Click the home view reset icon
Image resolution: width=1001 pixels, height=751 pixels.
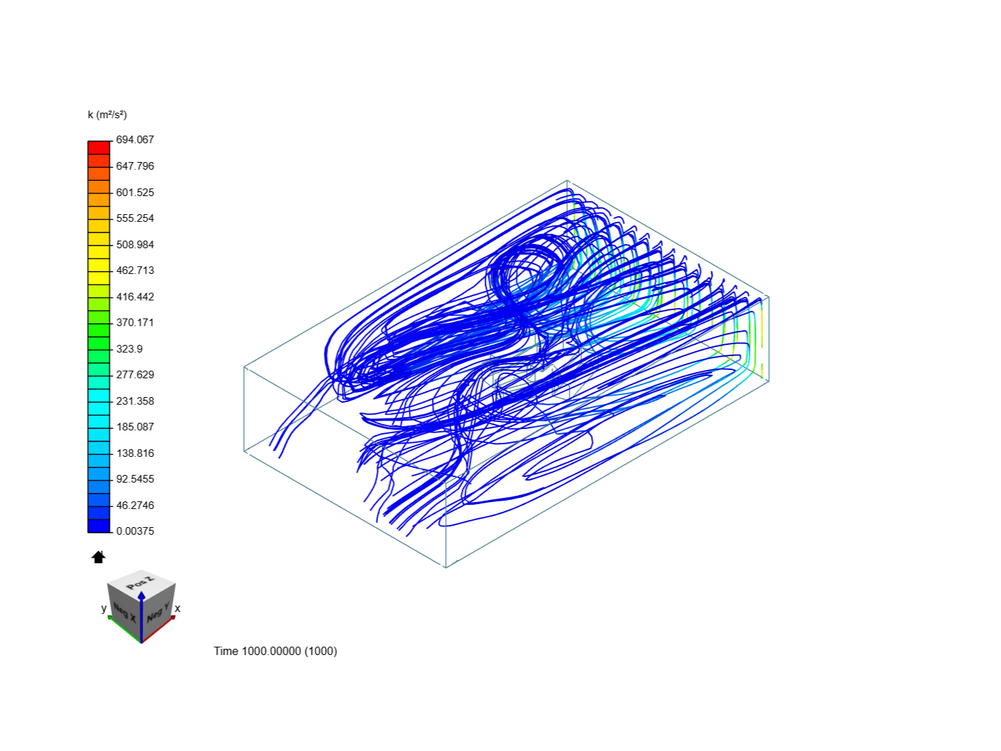click(98, 557)
